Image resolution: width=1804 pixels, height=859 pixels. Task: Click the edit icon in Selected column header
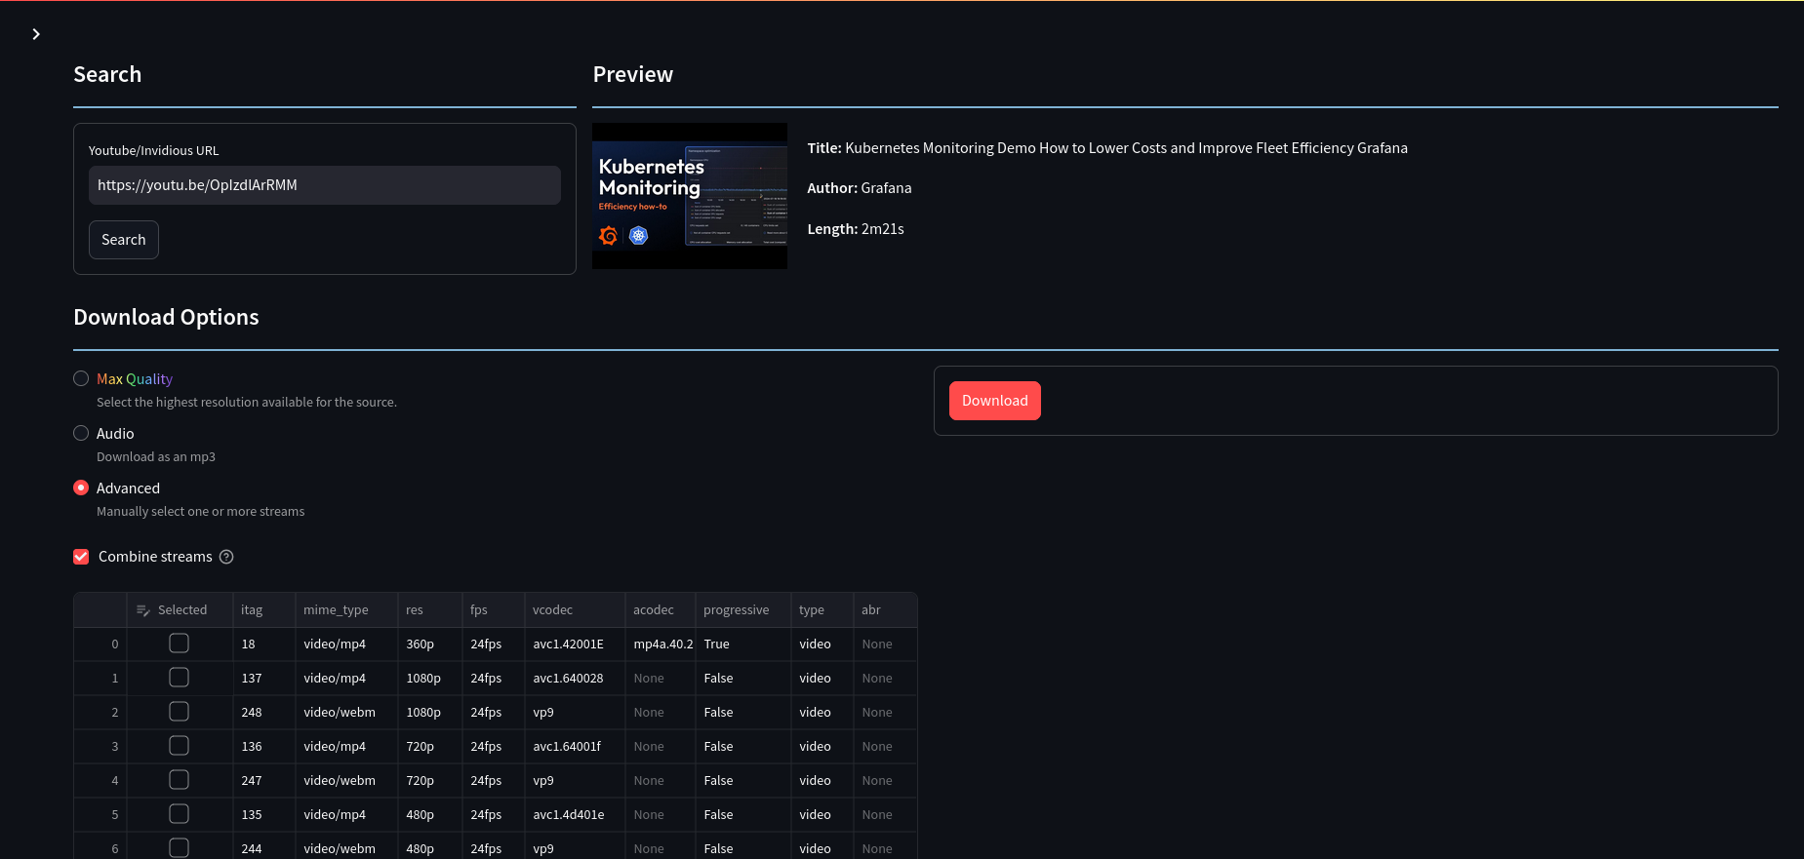[x=143, y=610]
